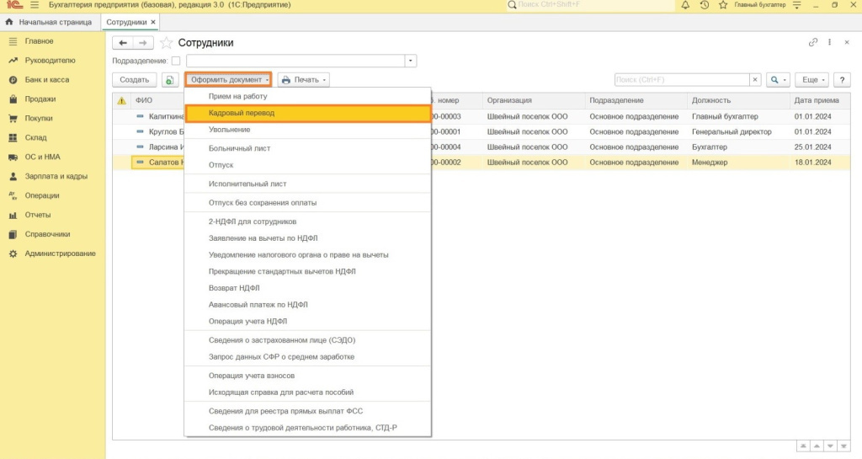Get link icon at top right of form
Image resolution: width=862 pixels, height=459 pixels.
coord(813,42)
